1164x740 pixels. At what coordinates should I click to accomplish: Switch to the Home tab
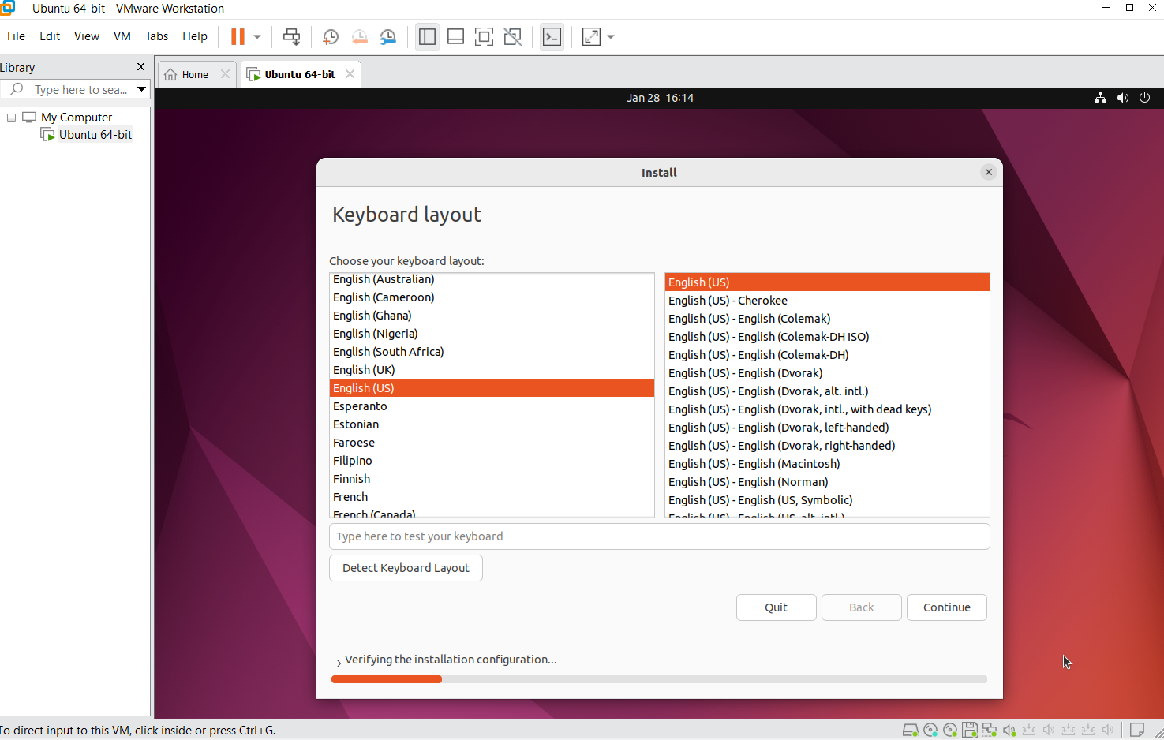coord(188,74)
